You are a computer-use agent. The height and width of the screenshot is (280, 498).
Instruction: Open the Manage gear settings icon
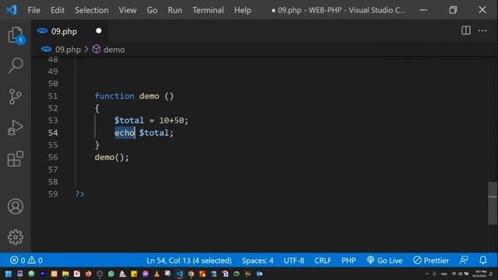[x=16, y=237]
